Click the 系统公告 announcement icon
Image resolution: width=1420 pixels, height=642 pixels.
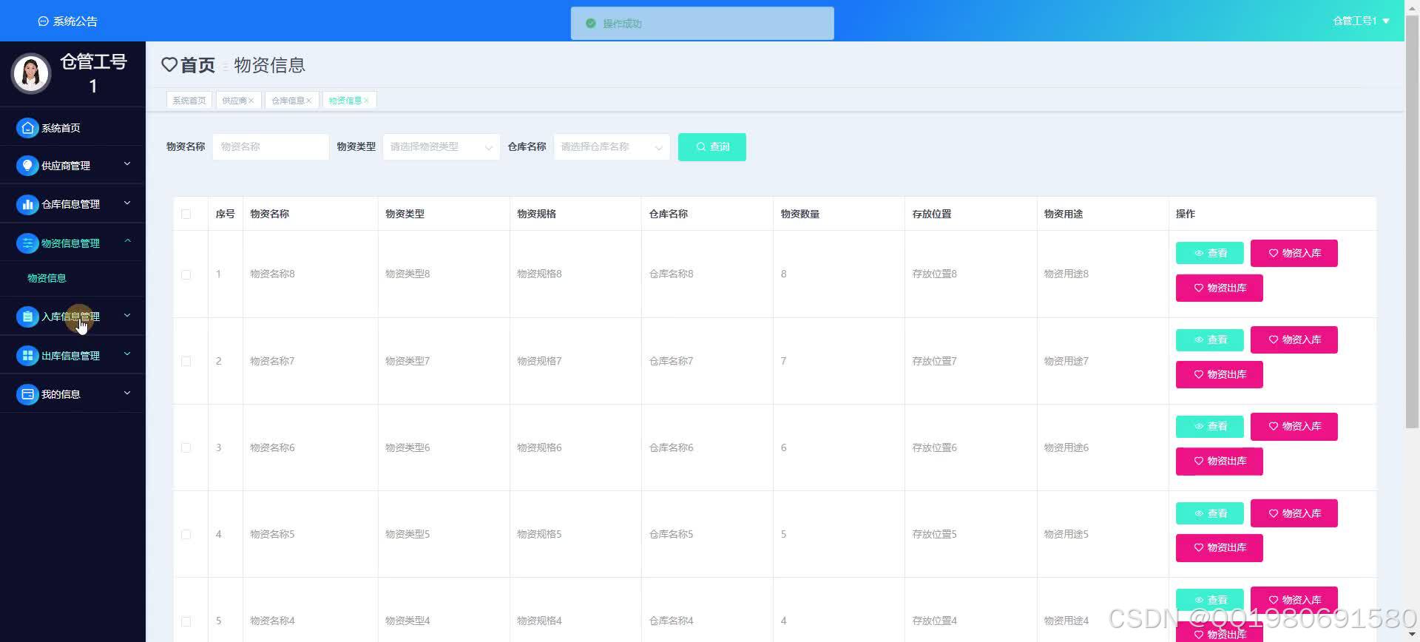tap(43, 21)
